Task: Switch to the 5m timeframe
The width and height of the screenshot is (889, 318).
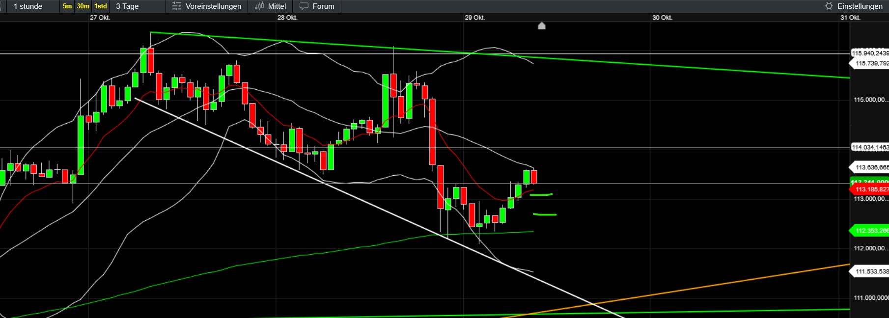Action: [x=67, y=6]
